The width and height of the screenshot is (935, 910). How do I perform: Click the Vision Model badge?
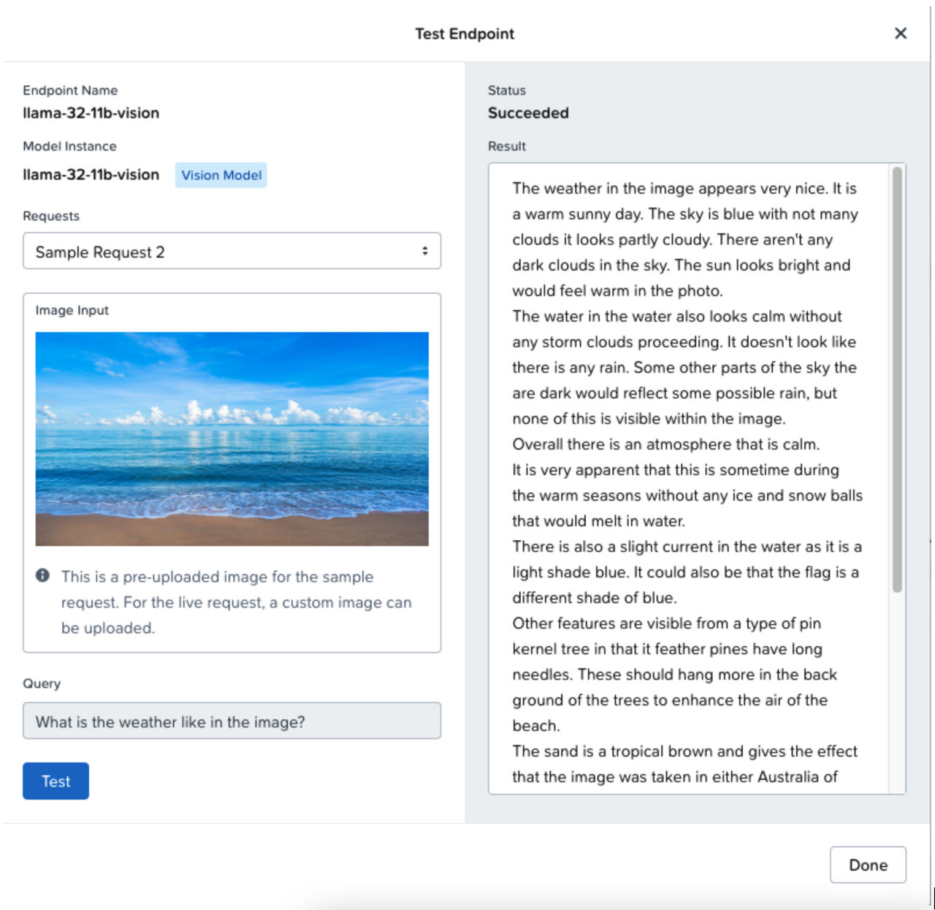[x=221, y=175]
